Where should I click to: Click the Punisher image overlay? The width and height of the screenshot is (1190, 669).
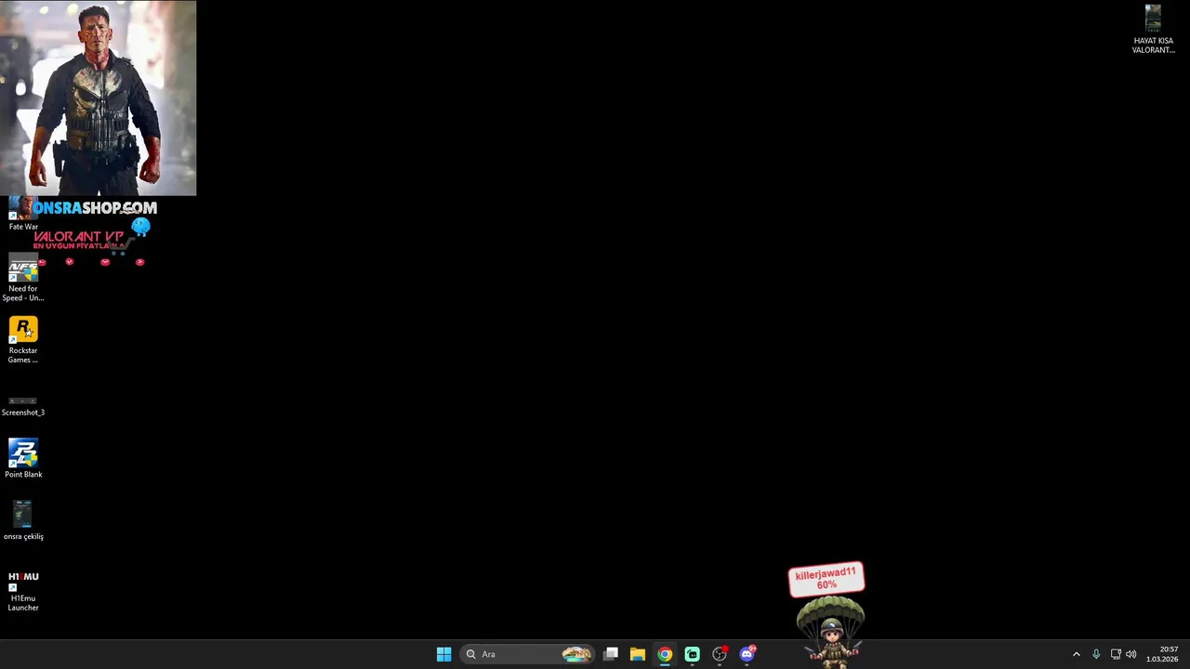(x=98, y=98)
